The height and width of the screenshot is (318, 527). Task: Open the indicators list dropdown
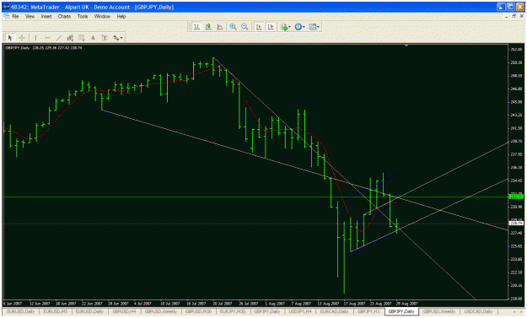coord(285,27)
